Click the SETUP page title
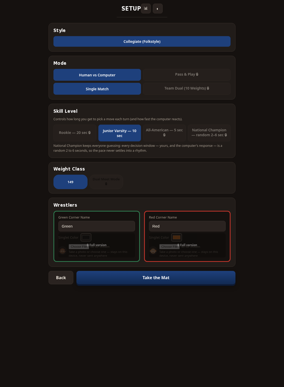The width and height of the screenshot is (284, 387). pos(131,9)
